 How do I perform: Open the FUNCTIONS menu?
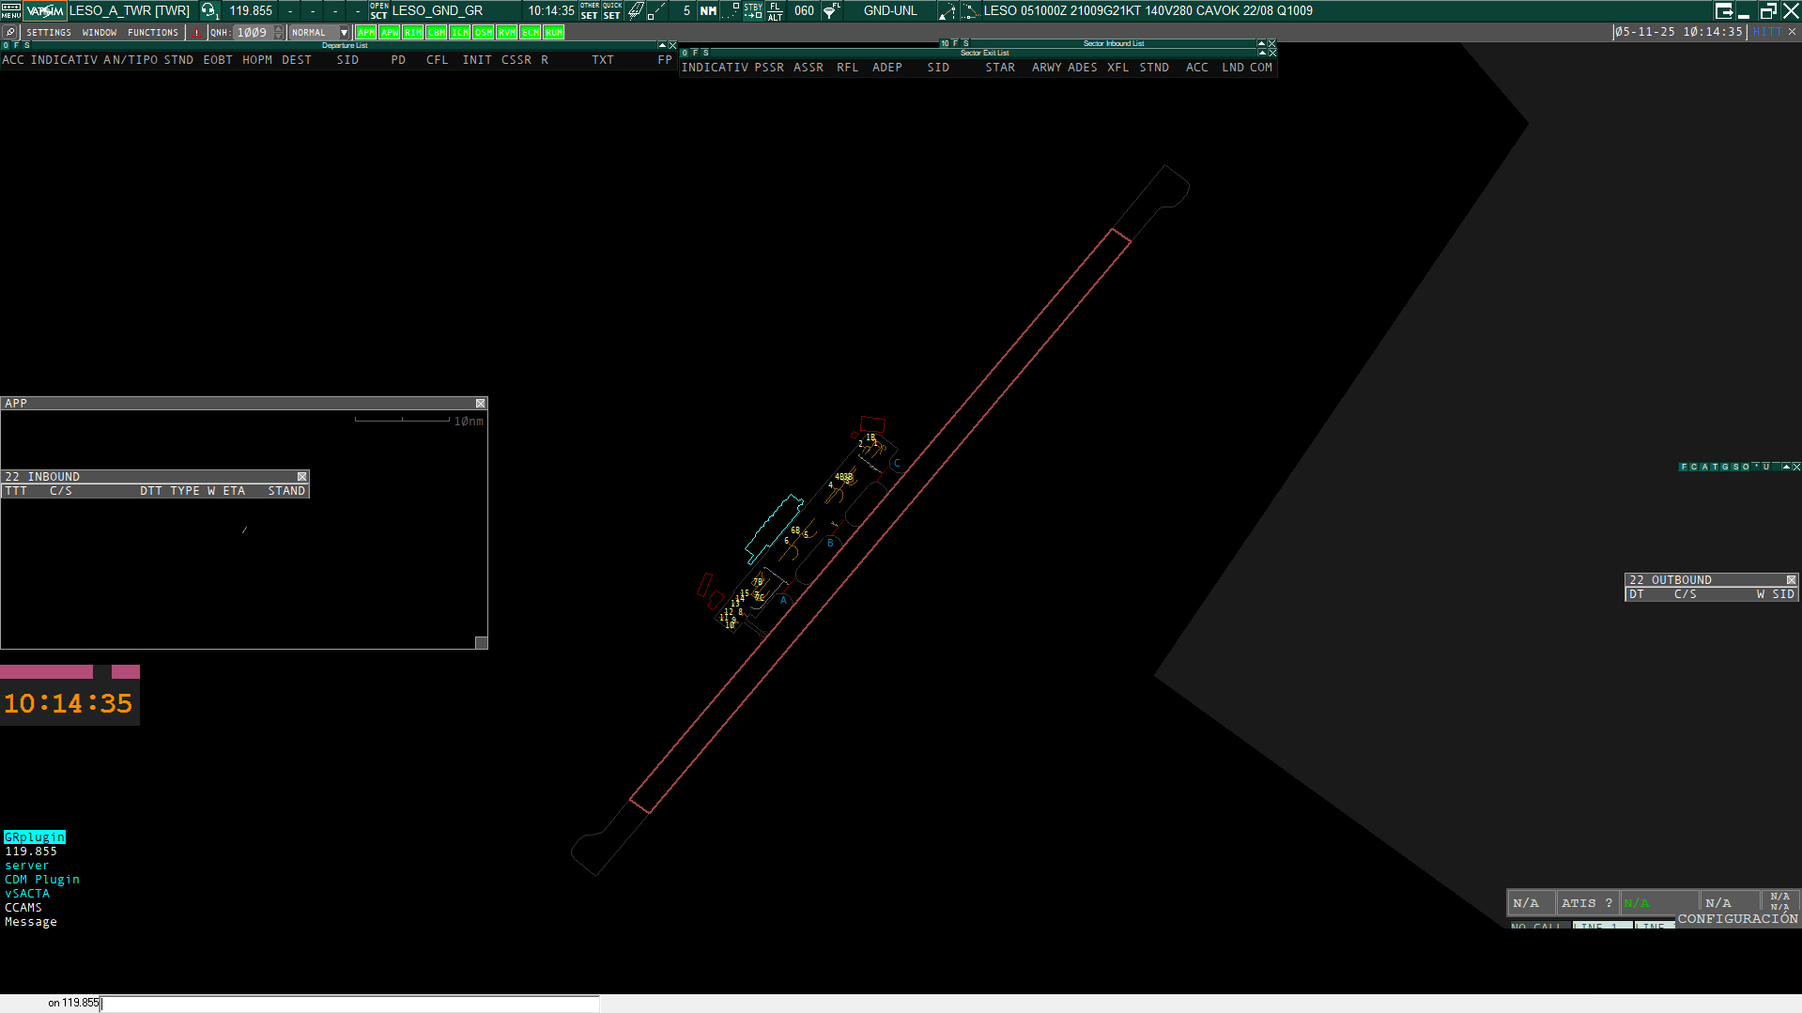point(152,33)
